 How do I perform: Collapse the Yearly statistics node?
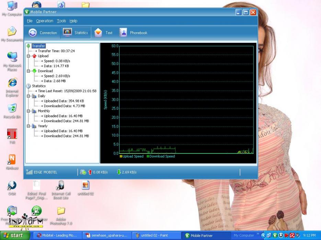(28, 126)
